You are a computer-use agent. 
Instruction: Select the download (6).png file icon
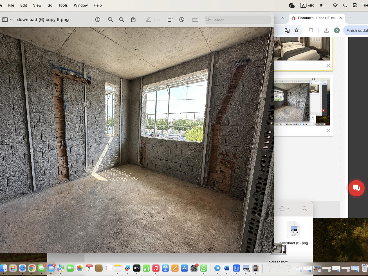click(294, 230)
